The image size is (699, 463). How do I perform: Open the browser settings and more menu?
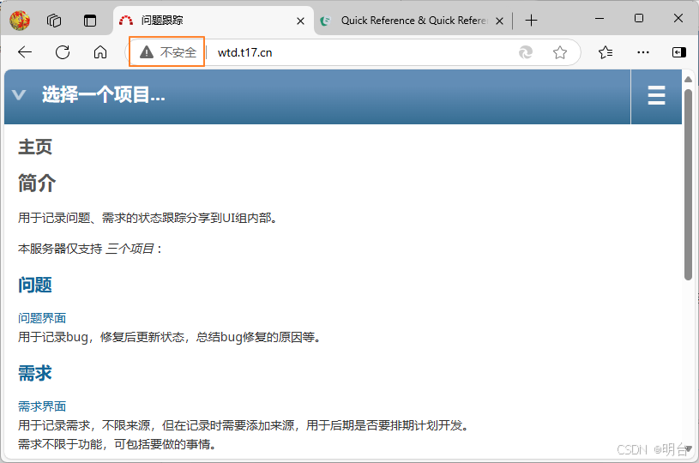643,52
